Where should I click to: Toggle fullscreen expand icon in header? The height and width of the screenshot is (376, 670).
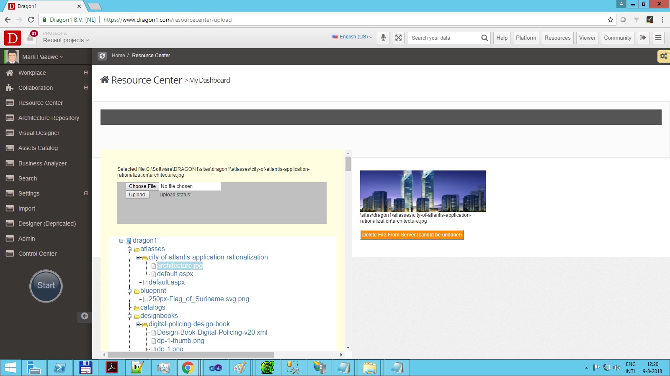(x=398, y=38)
